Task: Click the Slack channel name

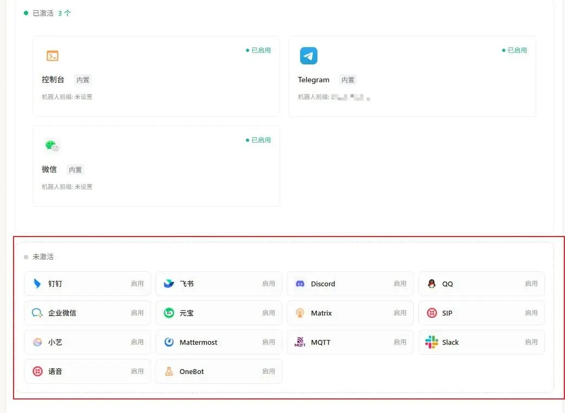Action: [450, 342]
